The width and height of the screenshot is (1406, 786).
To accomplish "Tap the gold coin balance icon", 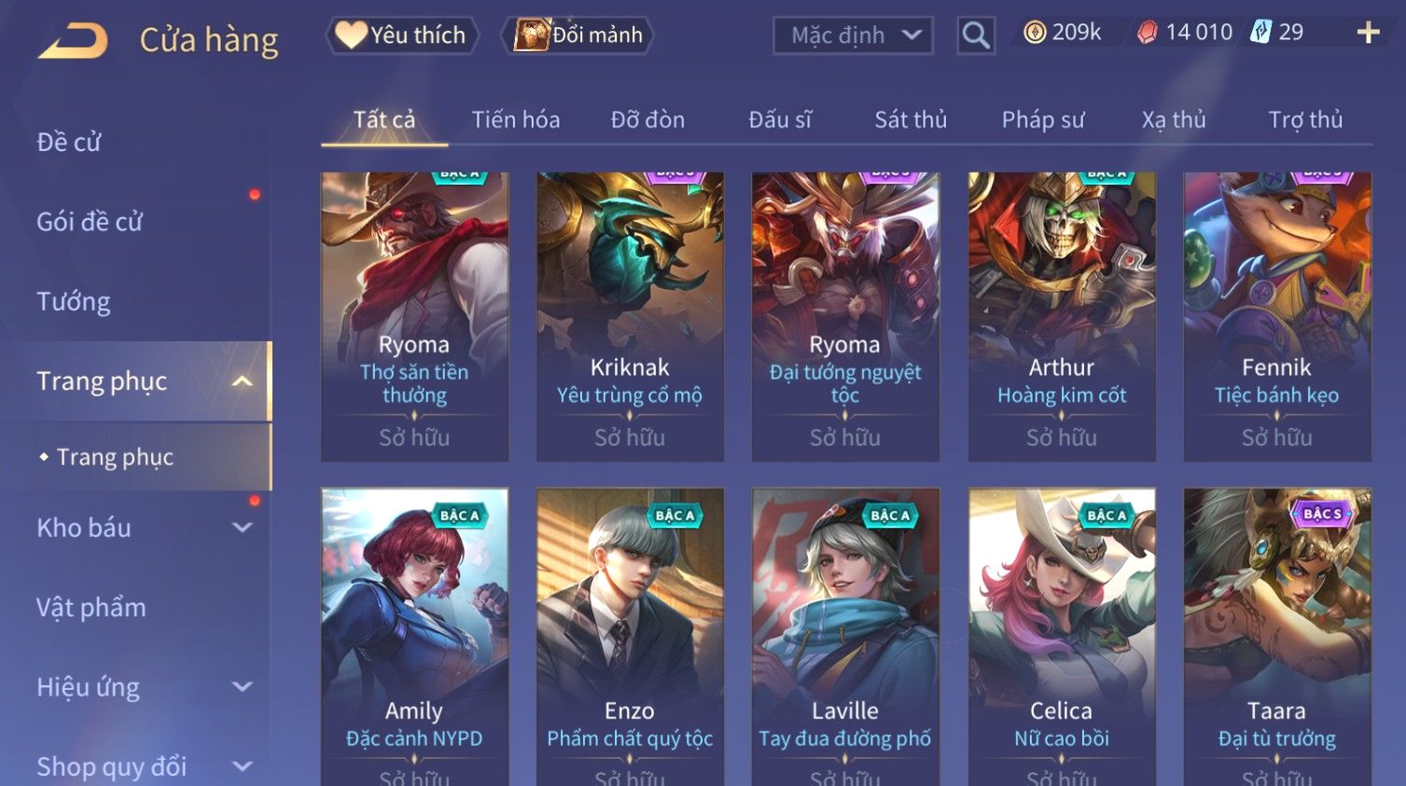I will pyautogui.click(x=1035, y=33).
